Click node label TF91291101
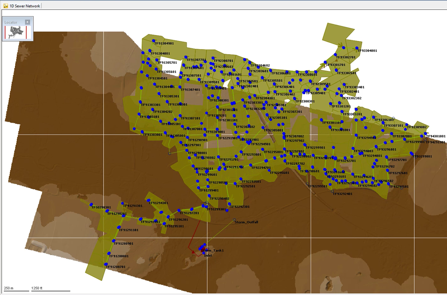Viewport: 447px width, 295px height. (128, 230)
